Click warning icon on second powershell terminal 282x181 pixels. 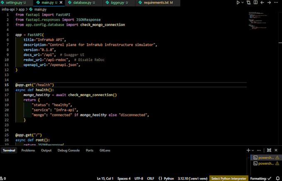point(277,164)
